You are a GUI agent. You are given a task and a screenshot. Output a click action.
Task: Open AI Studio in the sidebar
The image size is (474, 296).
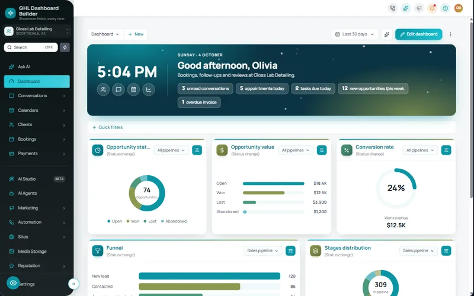37,179
